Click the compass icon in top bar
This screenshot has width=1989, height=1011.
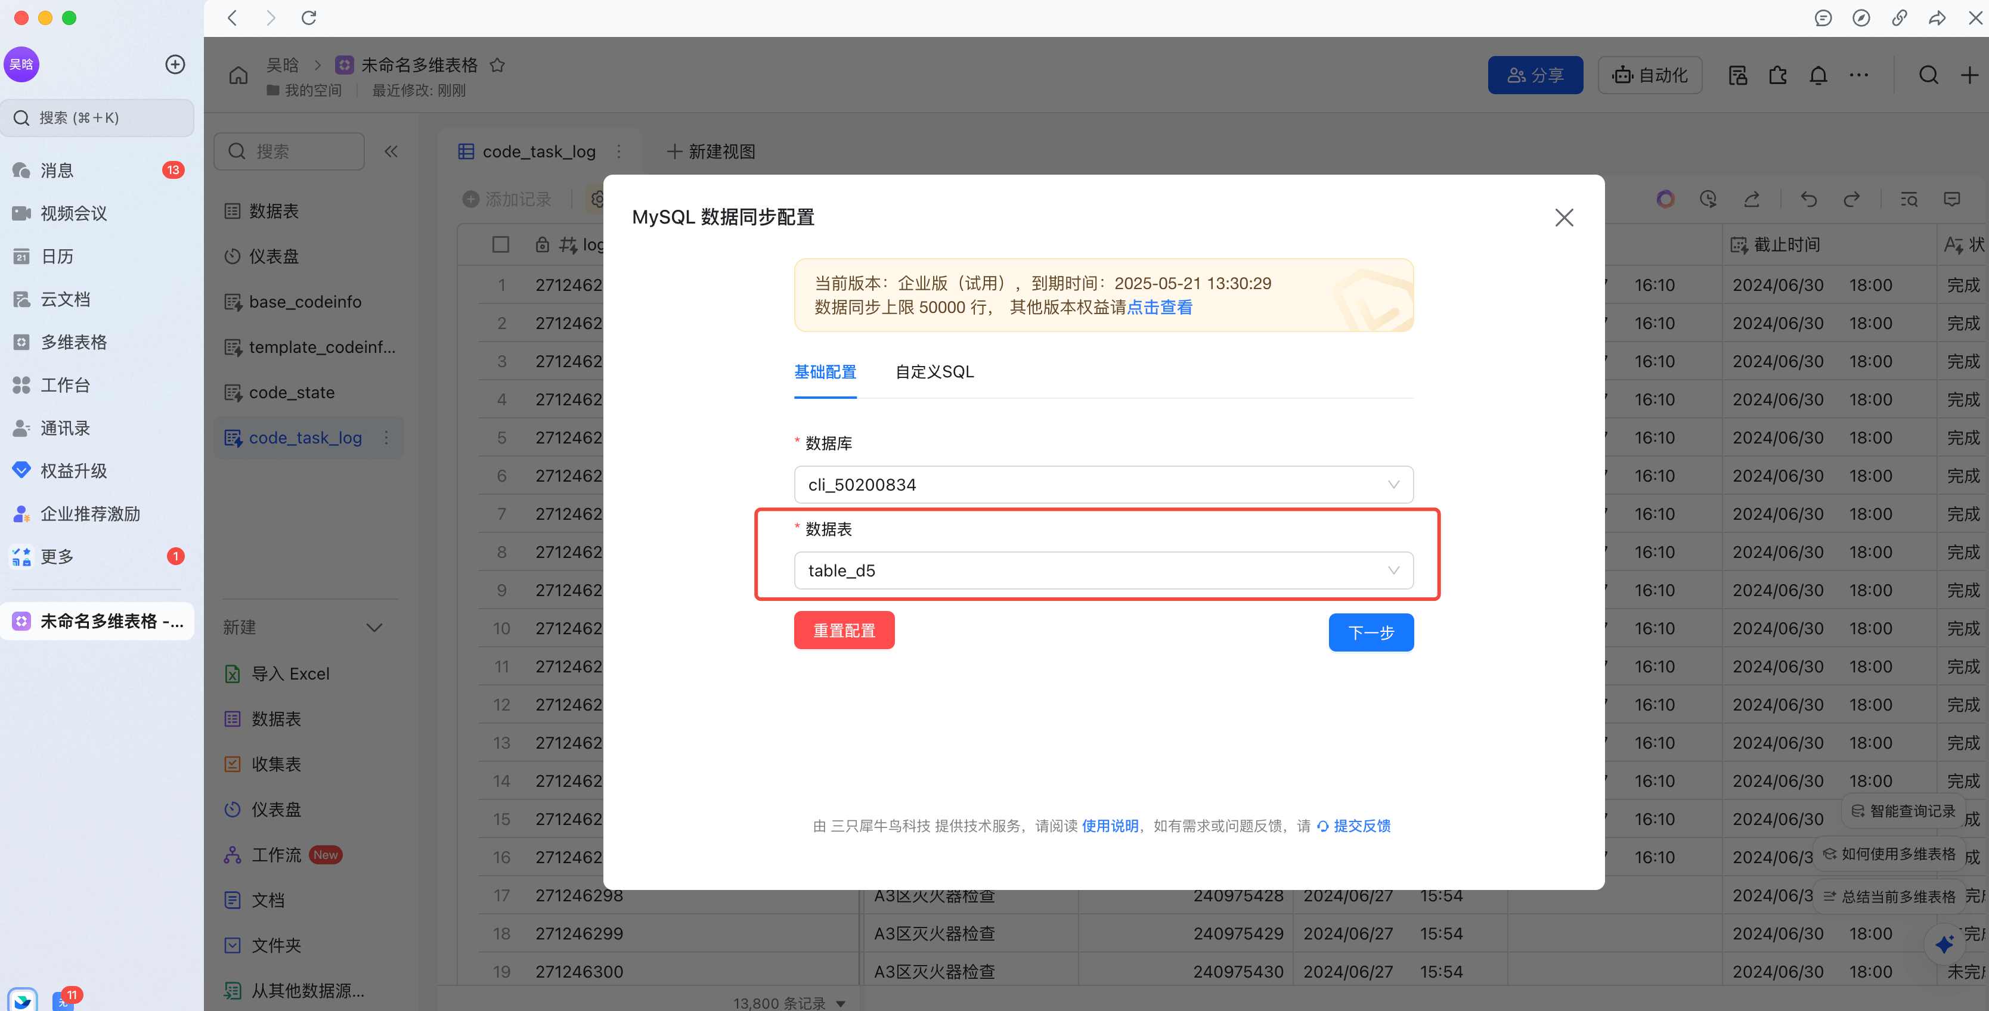(1861, 18)
